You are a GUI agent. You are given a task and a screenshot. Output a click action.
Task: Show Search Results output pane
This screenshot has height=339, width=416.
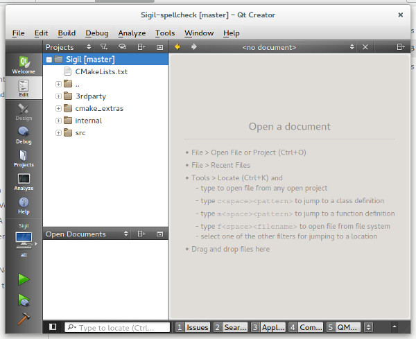tap(230, 327)
